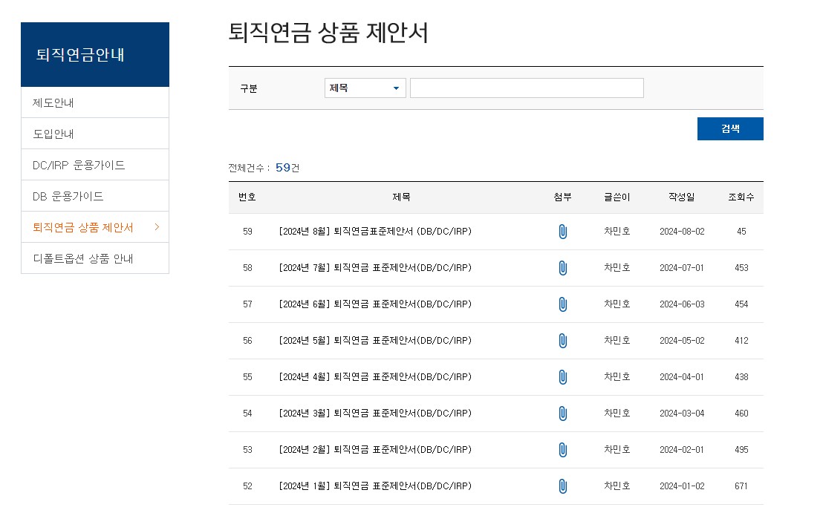Click date 2024-02-01 cell
This screenshot has height=513, width=823.
682,450
